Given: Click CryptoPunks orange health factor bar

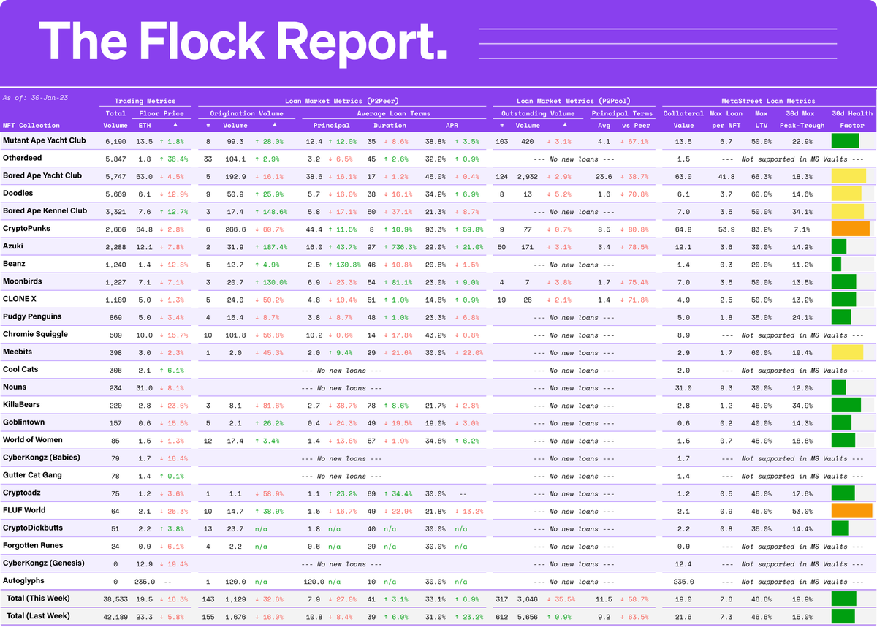Looking at the screenshot, I should coord(851,229).
